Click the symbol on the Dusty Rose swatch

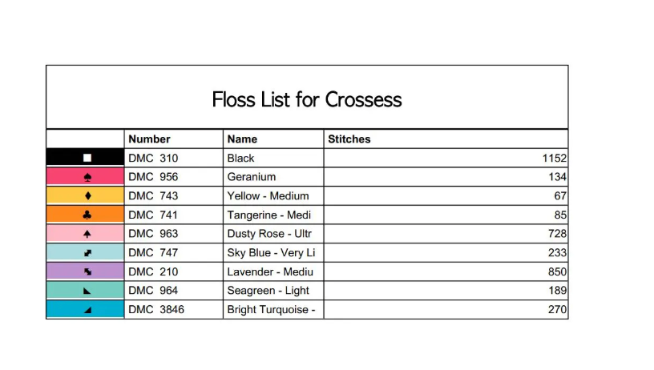[x=87, y=234]
